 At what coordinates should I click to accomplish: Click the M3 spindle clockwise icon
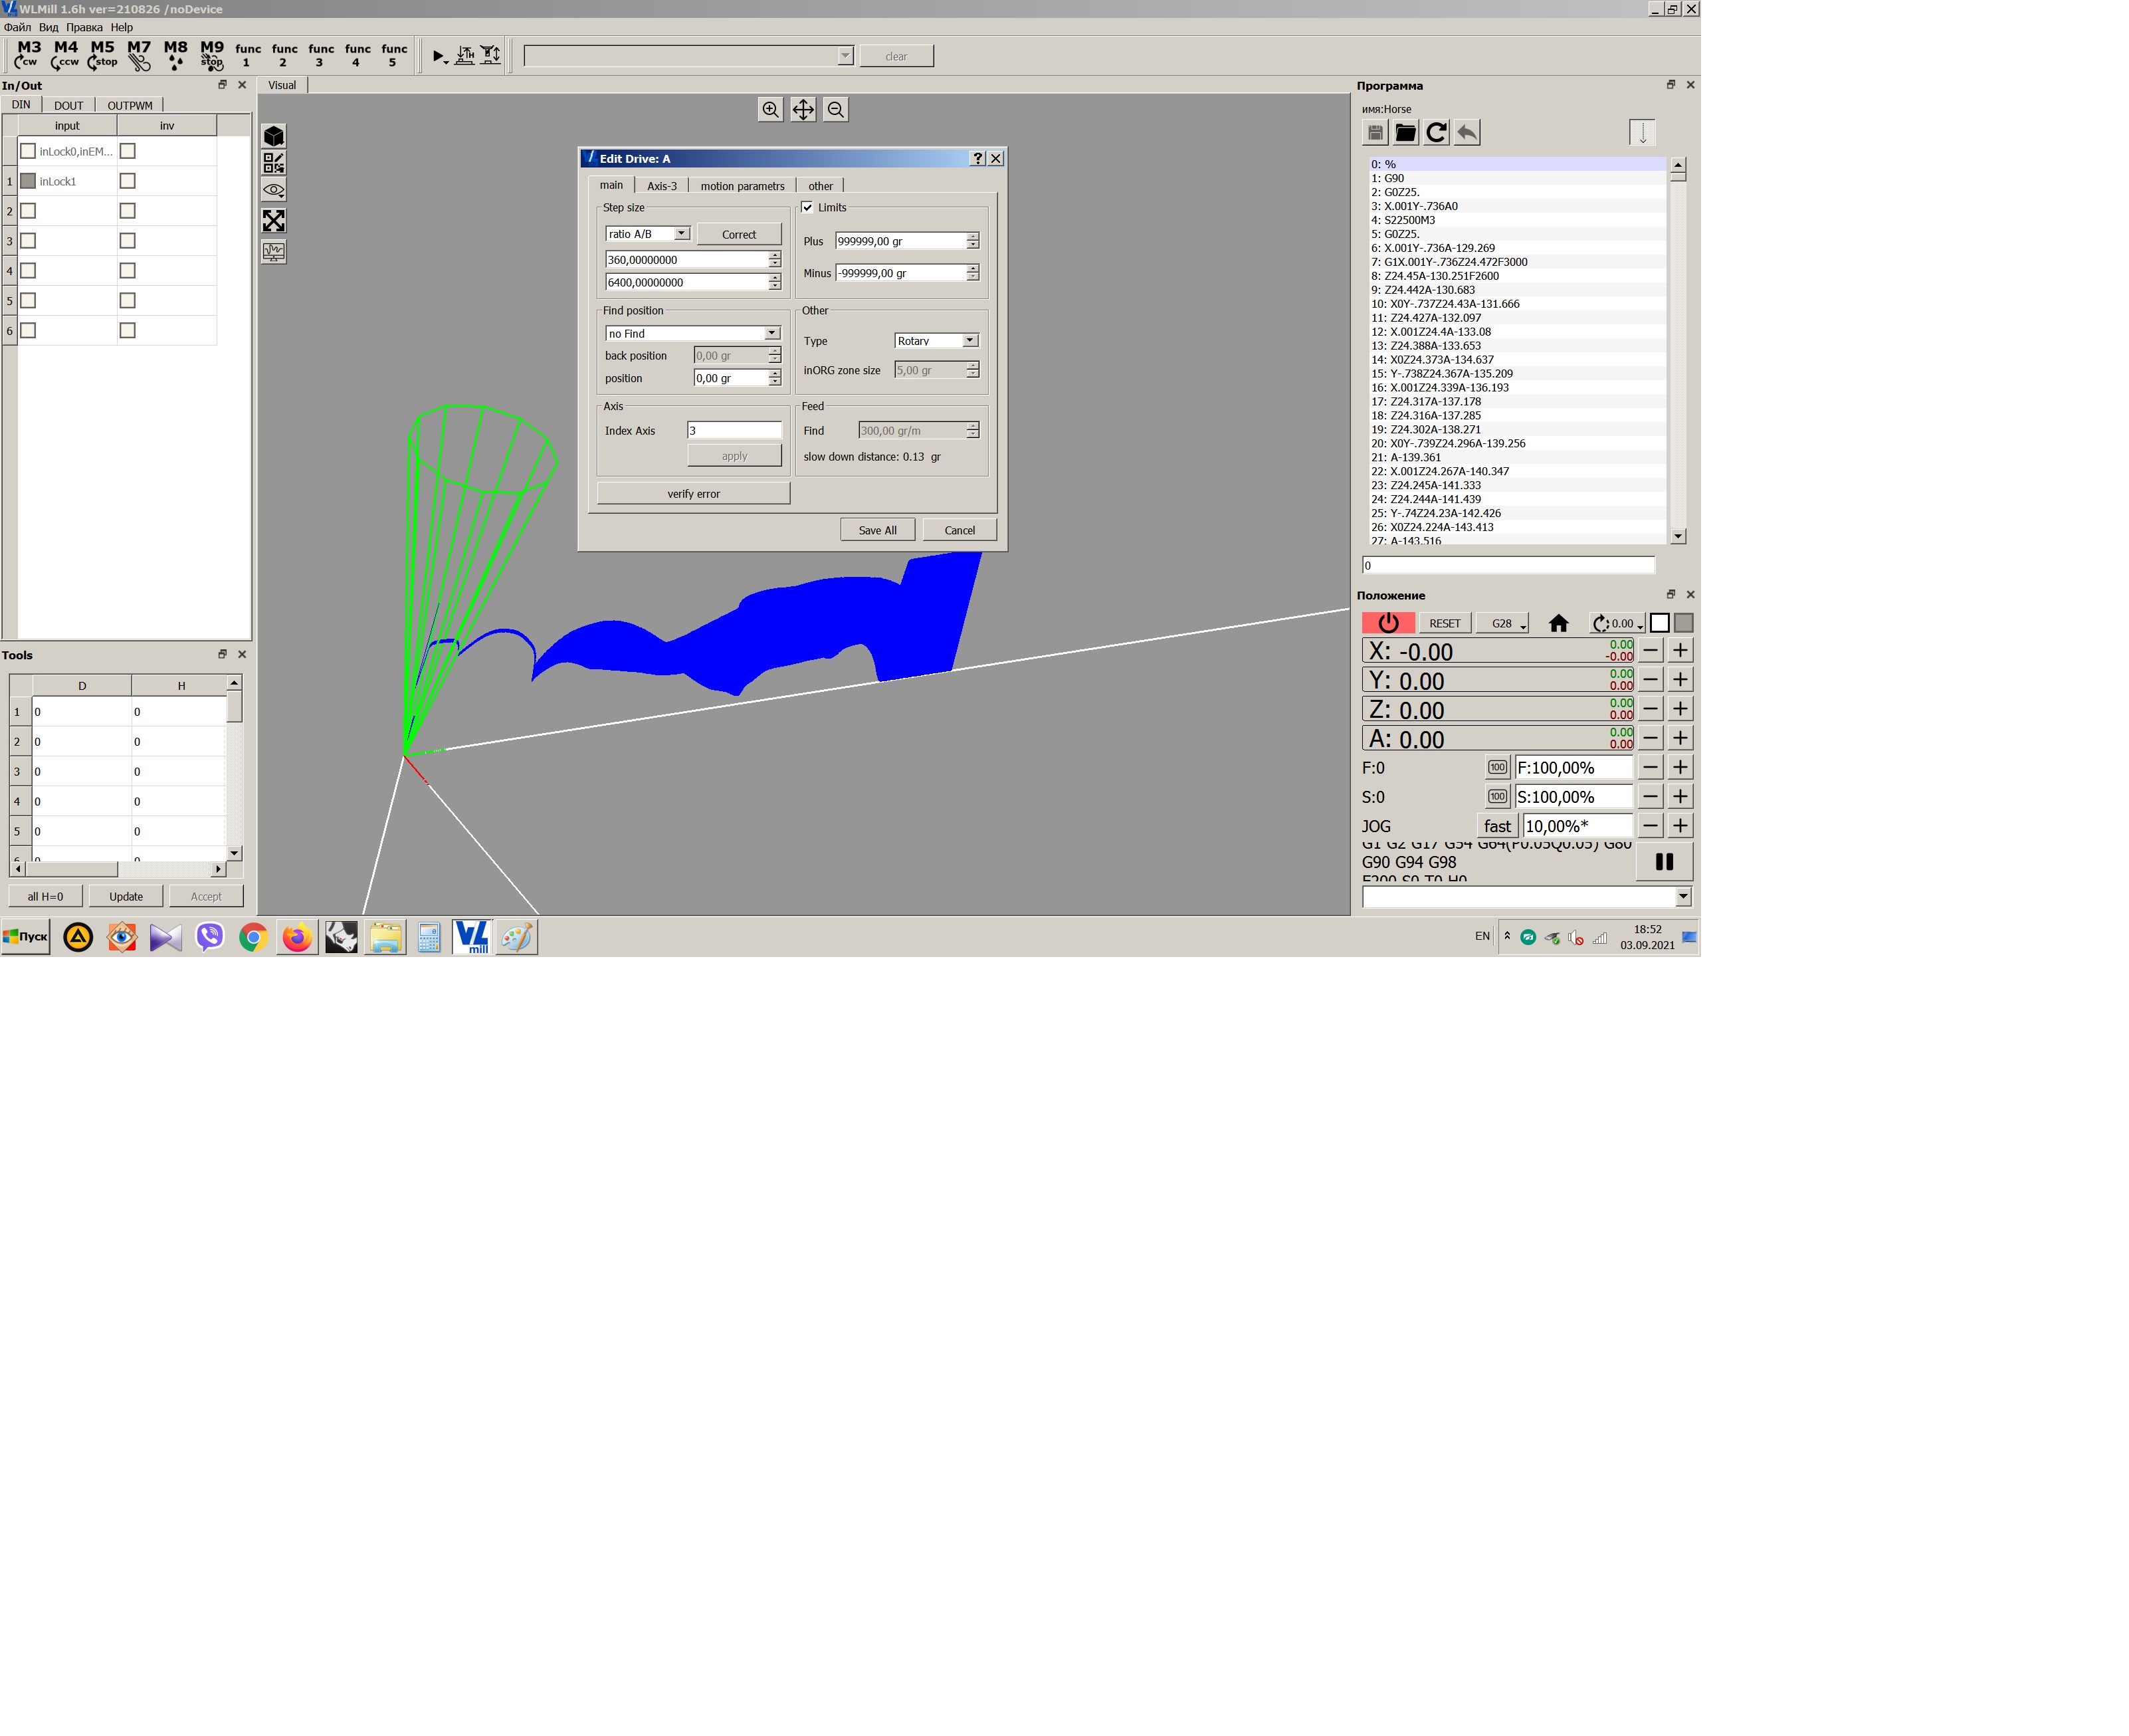click(x=28, y=54)
